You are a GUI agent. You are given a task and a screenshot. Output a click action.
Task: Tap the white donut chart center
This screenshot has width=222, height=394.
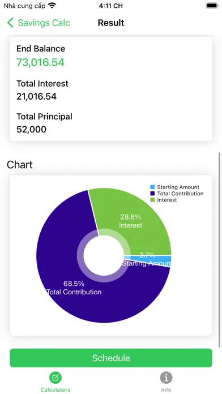coord(104,255)
